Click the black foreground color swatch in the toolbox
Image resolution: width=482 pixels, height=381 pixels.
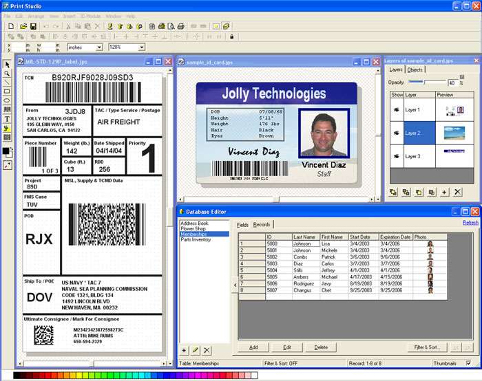pos(6,151)
